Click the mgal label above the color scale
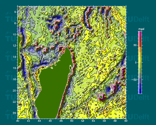This screenshot has width=156, height=125. point(141,29)
